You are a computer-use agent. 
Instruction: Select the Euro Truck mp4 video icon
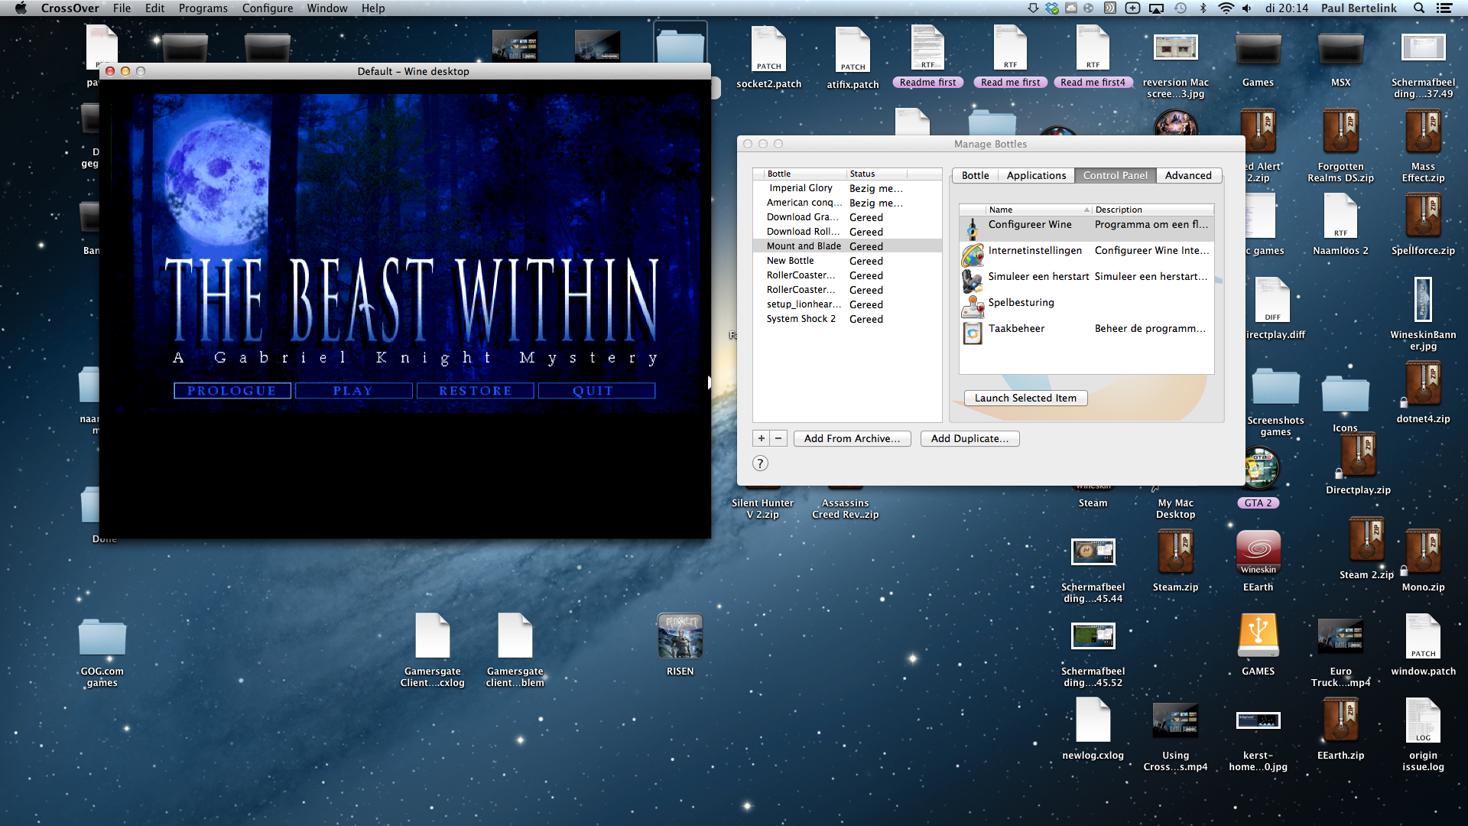tap(1340, 636)
